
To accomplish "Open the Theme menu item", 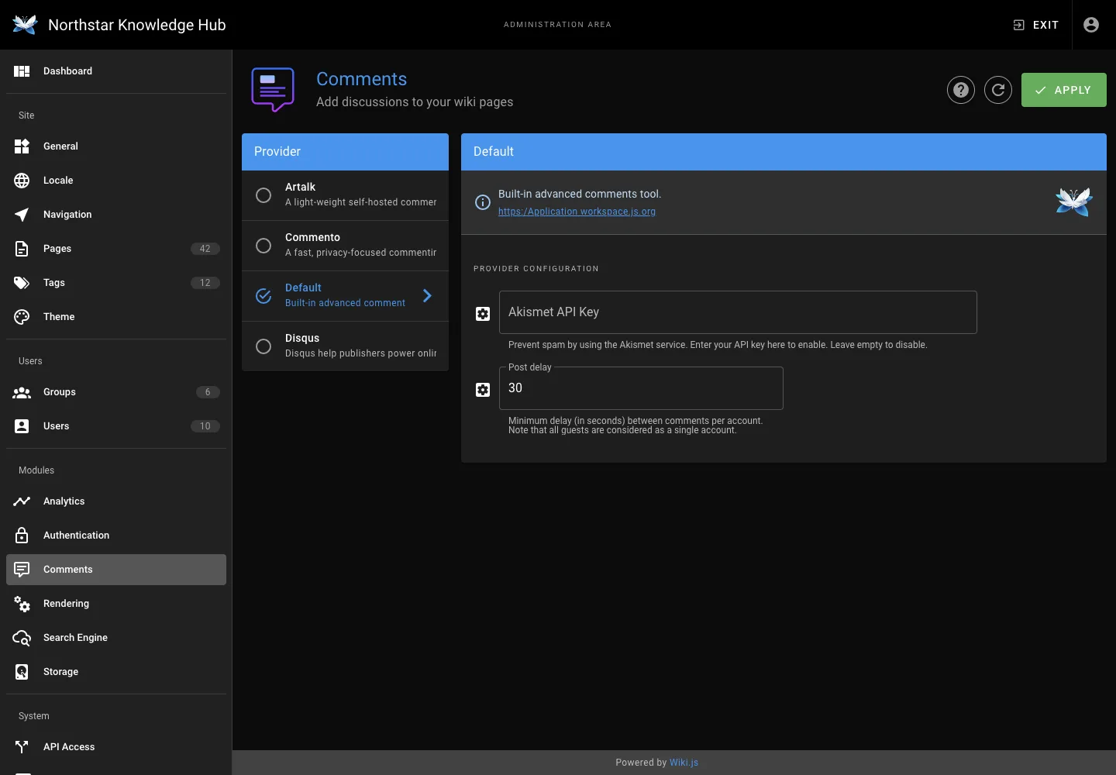I will tap(116, 317).
